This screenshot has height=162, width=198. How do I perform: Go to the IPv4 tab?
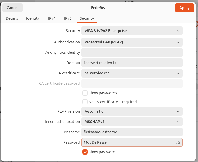click(x=52, y=18)
